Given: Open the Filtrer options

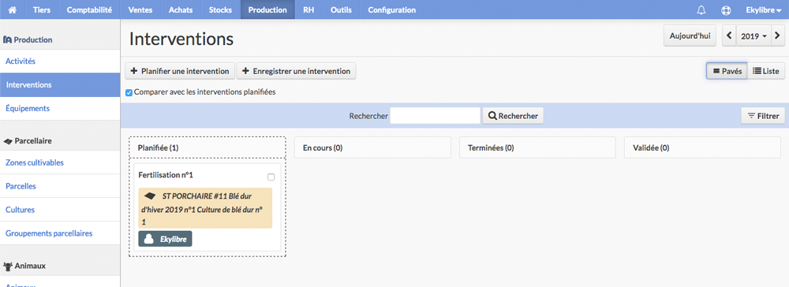Looking at the screenshot, I should pos(763,116).
